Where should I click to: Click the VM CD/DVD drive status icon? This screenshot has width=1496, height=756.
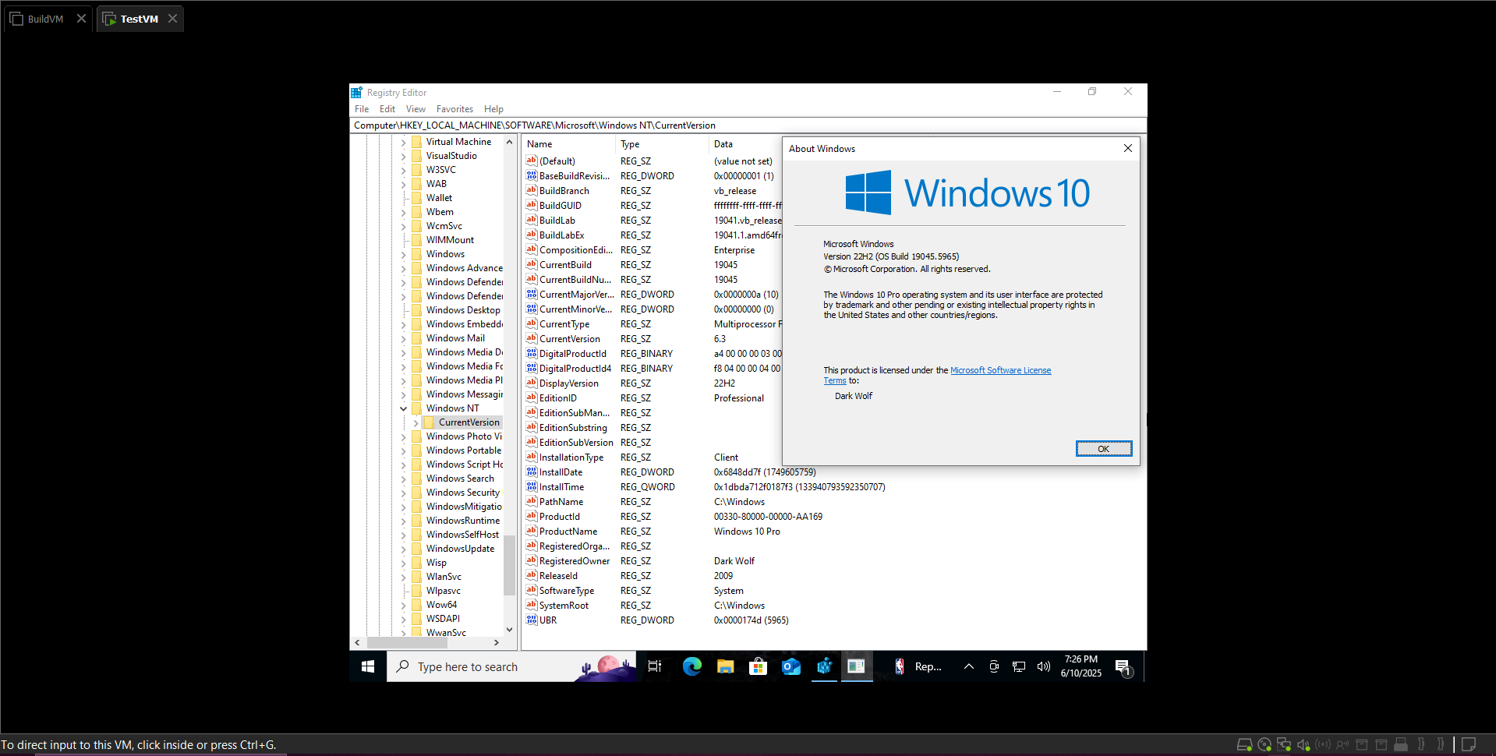(1264, 744)
